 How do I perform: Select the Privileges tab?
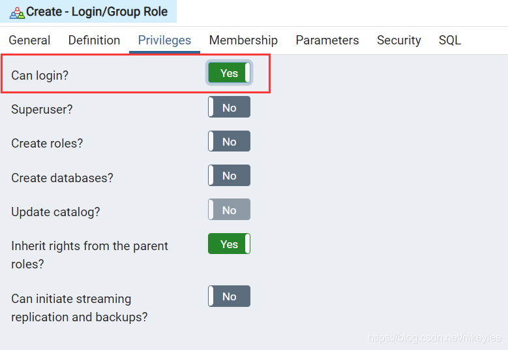[164, 40]
